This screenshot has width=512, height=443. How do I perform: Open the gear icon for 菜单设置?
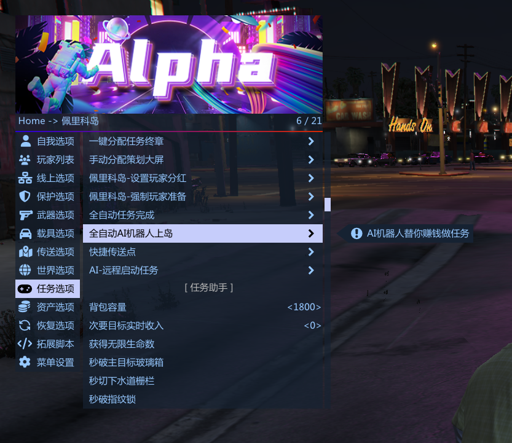(25, 363)
